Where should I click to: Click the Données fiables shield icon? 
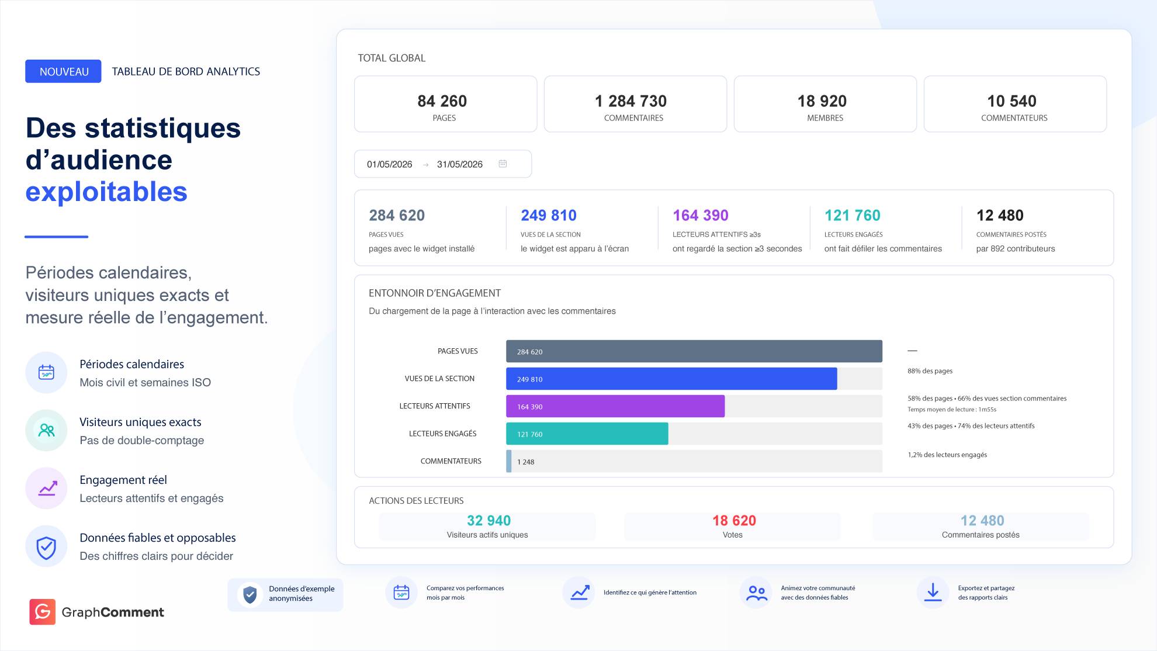46,546
